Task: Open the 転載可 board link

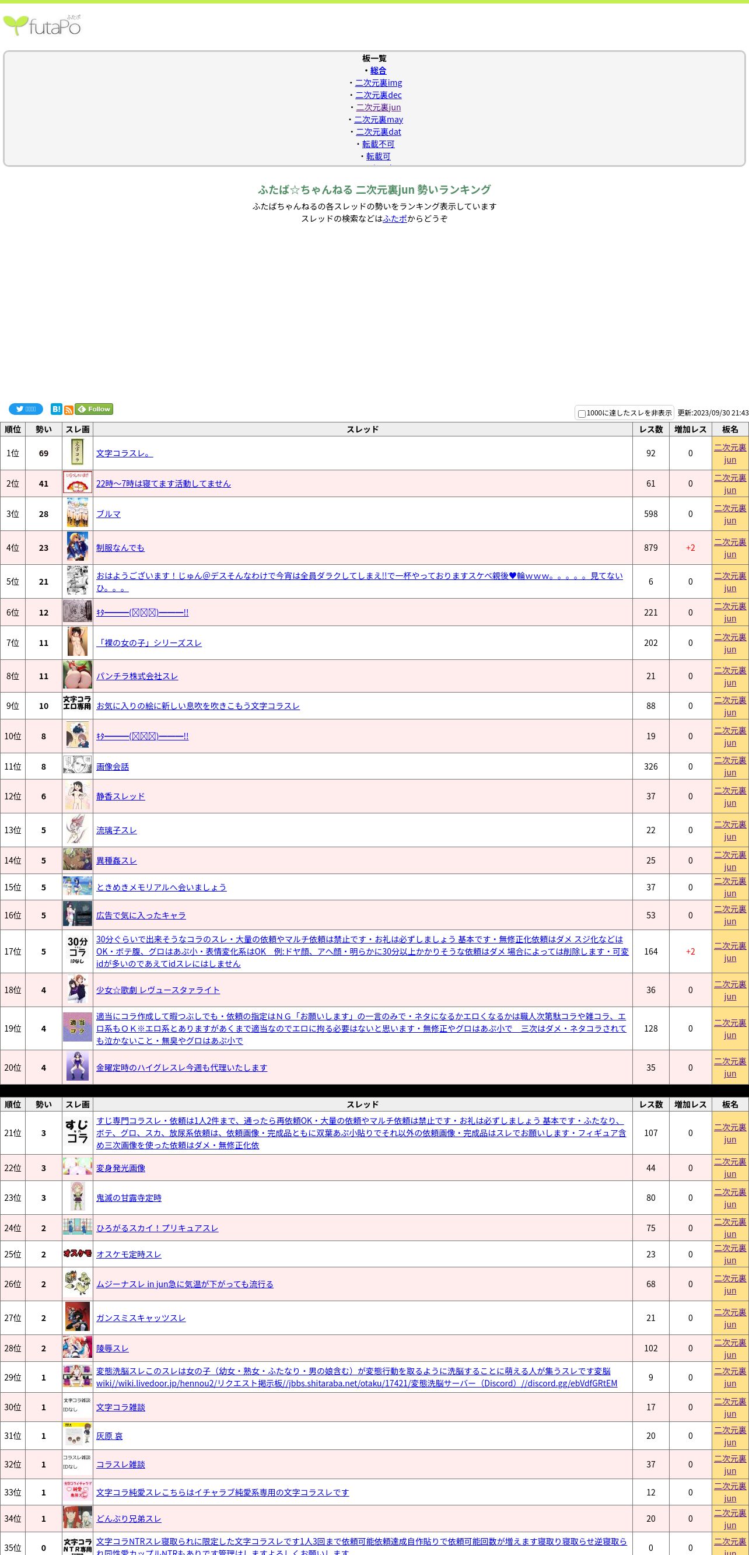Action: tap(379, 156)
